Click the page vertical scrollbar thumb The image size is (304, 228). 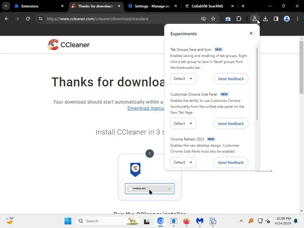point(301,67)
